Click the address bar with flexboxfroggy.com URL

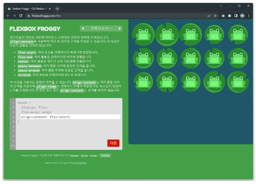click(122, 16)
